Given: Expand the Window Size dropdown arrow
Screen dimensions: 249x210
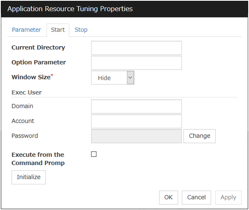Looking at the screenshot, I should click(x=130, y=77).
